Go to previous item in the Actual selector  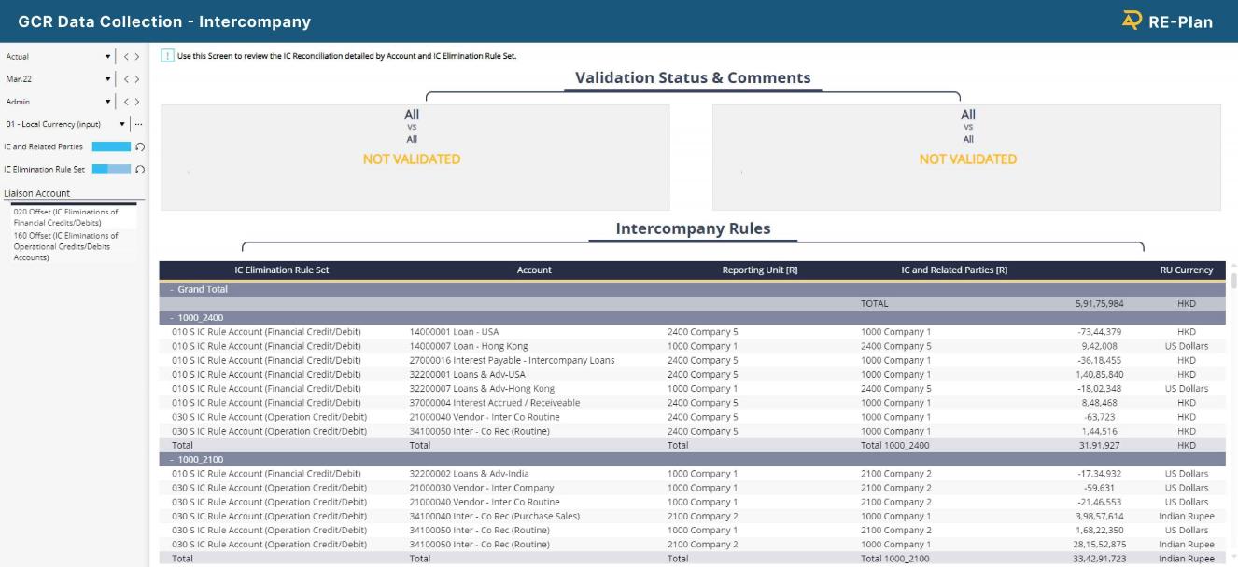126,57
